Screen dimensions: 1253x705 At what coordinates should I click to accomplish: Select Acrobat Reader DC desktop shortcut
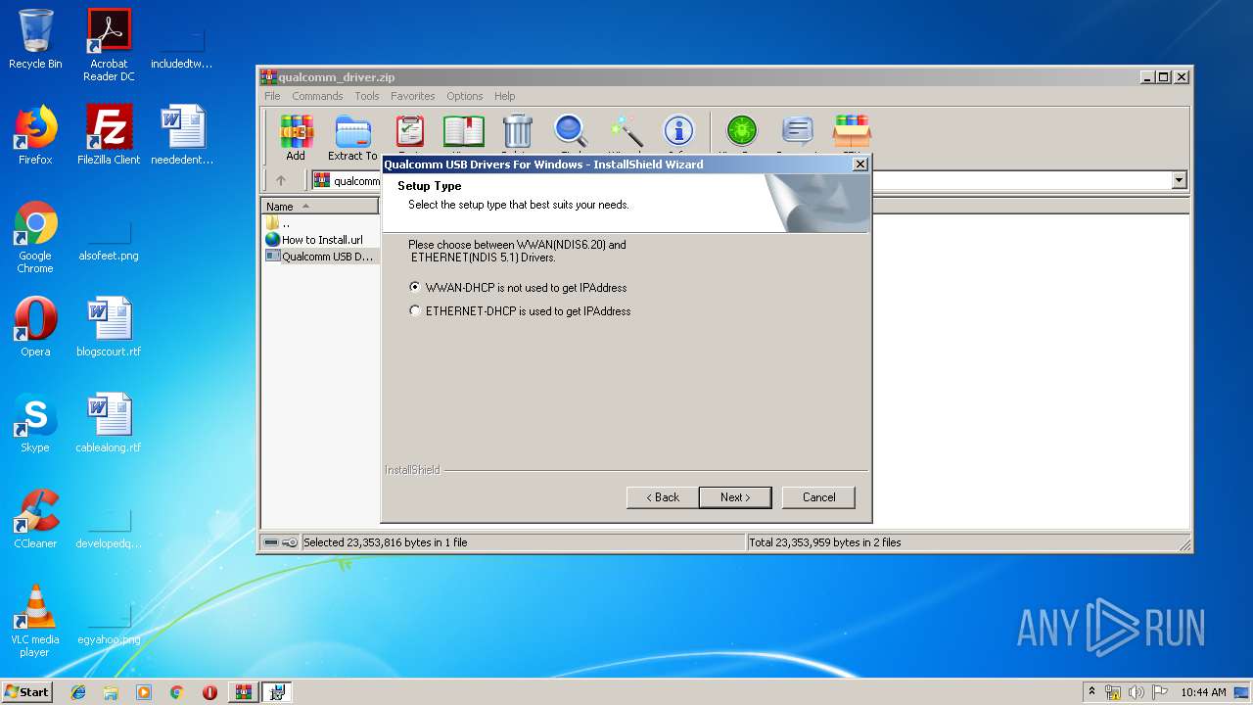tap(109, 45)
